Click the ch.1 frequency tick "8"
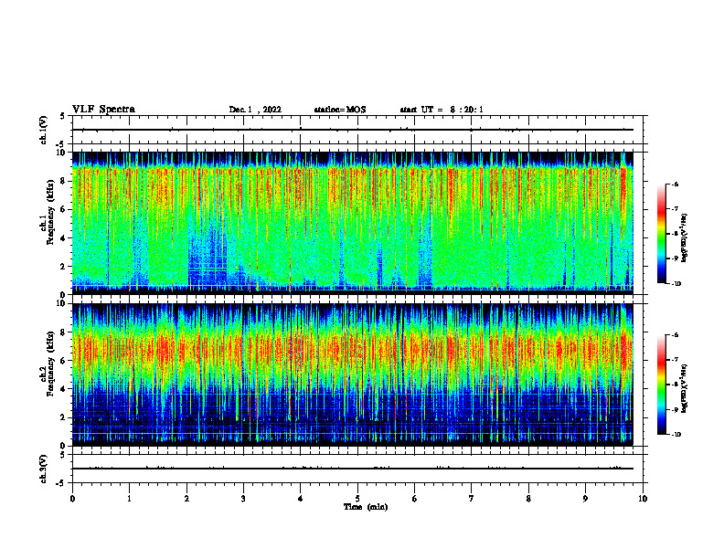Viewport: 724px width, 559px height. click(64, 181)
